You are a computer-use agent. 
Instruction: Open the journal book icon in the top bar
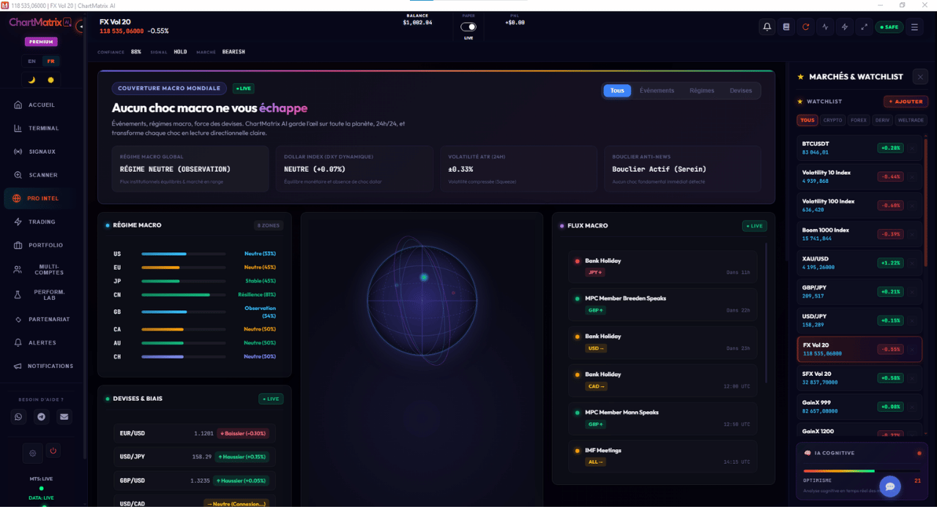pos(786,27)
